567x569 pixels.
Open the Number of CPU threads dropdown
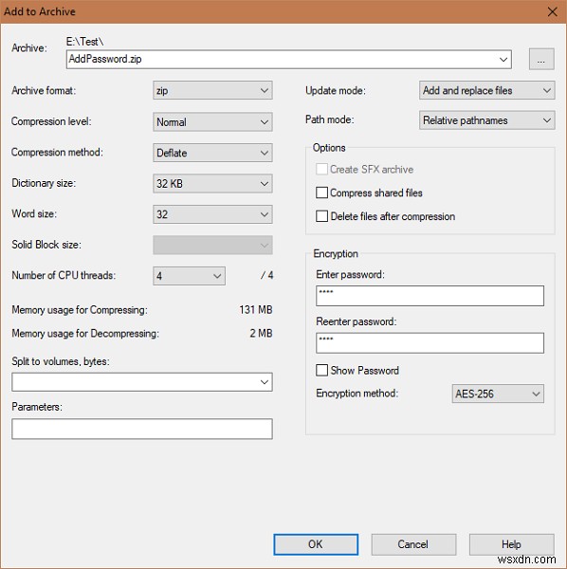click(189, 276)
